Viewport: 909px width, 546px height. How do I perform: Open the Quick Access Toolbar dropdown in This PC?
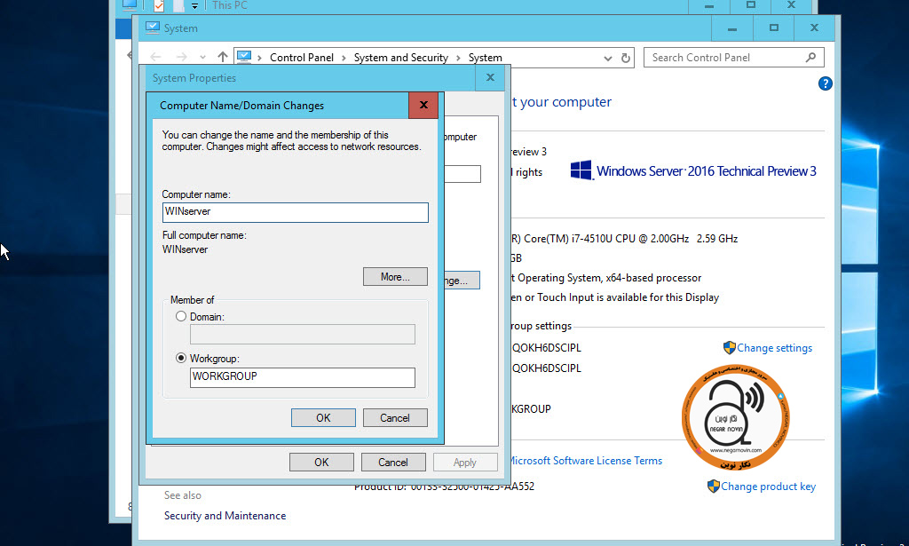coord(194,6)
